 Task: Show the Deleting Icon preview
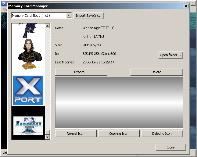(162, 134)
